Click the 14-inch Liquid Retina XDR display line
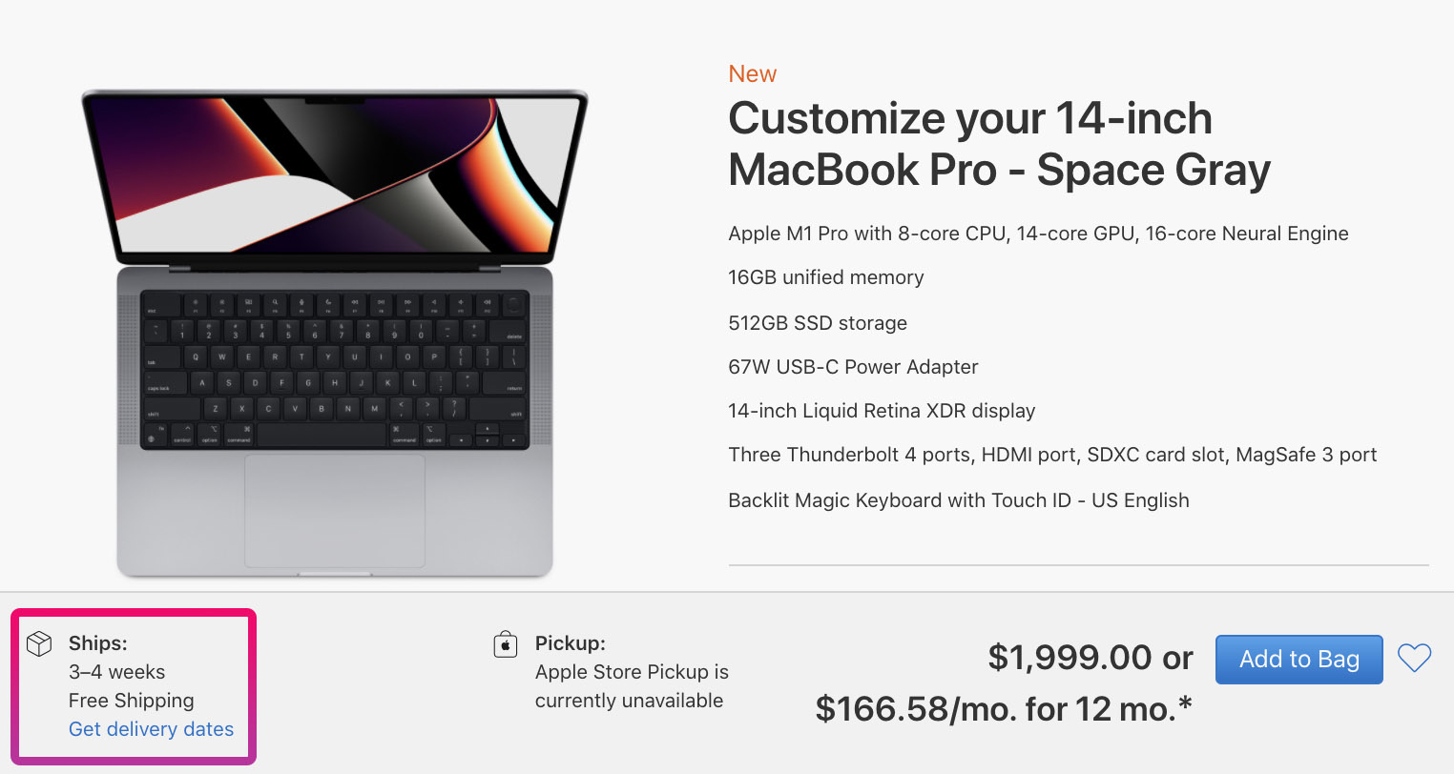Viewport: 1454px width, 774px height. tap(882, 411)
